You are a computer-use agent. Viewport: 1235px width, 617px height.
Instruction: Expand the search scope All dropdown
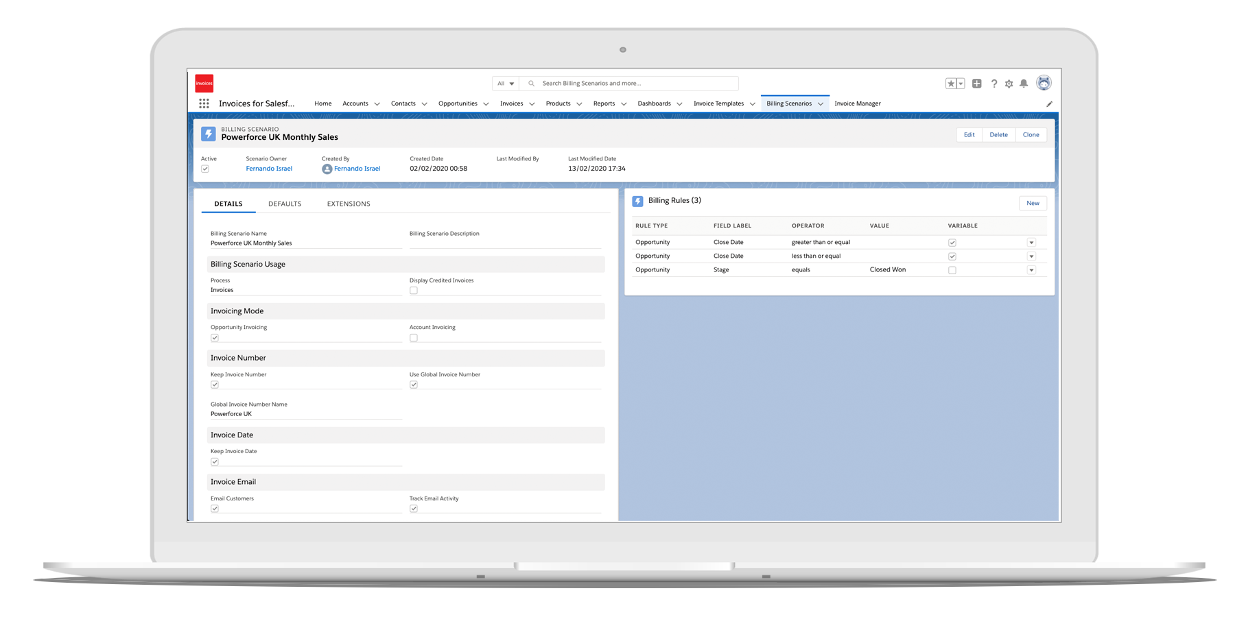coord(506,84)
